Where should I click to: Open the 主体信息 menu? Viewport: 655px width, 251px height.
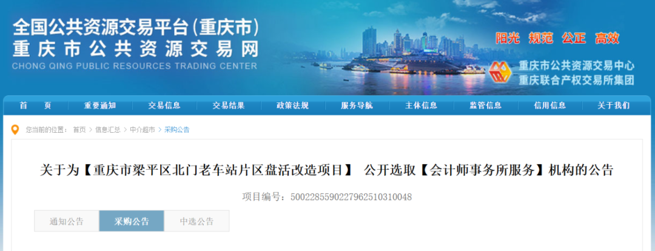pyautogui.click(x=421, y=105)
